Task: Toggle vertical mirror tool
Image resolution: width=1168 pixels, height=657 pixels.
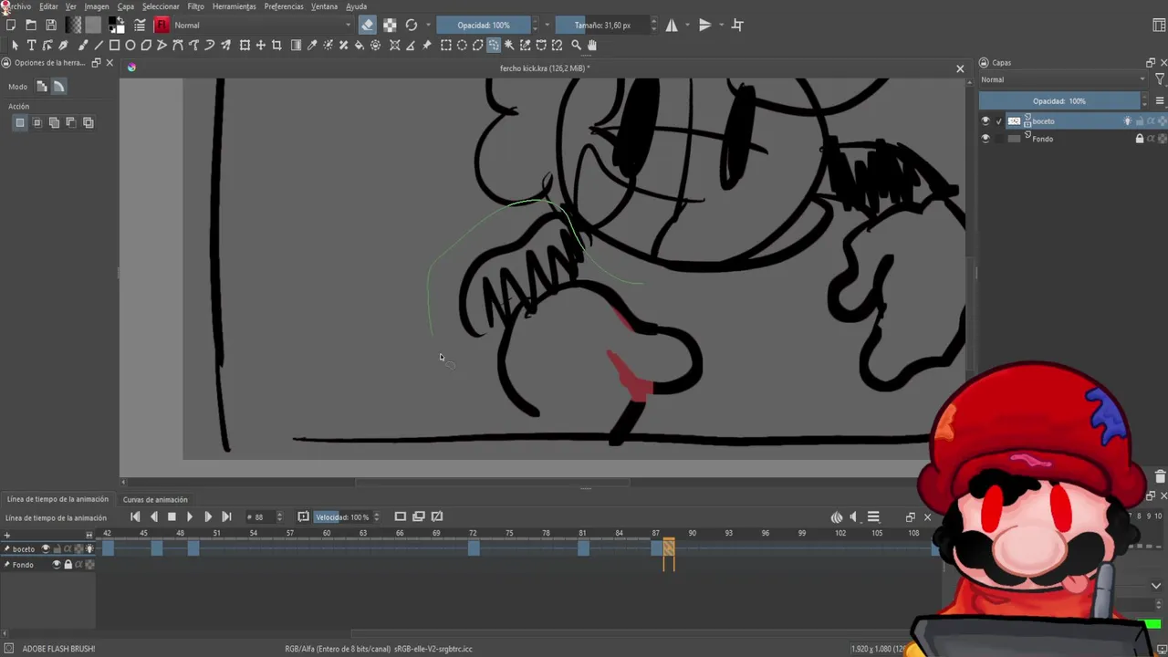Action: point(704,26)
